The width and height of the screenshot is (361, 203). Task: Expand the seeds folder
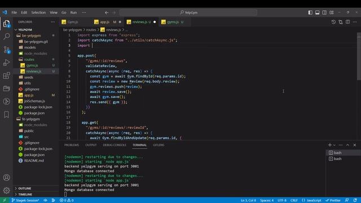36,77
